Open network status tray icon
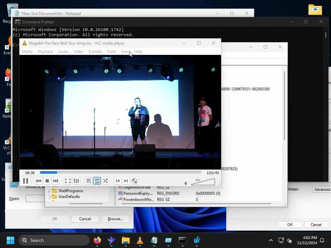The width and height of the screenshot is (331, 248). pyautogui.click(x=281, y=240)
